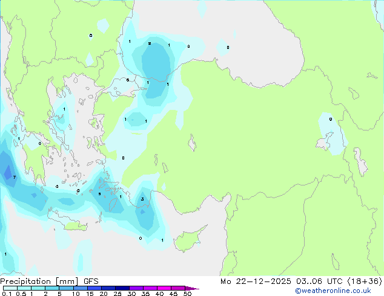Image resolution: width=384 pixels, height=296 pixels.
Task: Click the 25–30 mm navy legend swatch
Action: pos(122,288)
